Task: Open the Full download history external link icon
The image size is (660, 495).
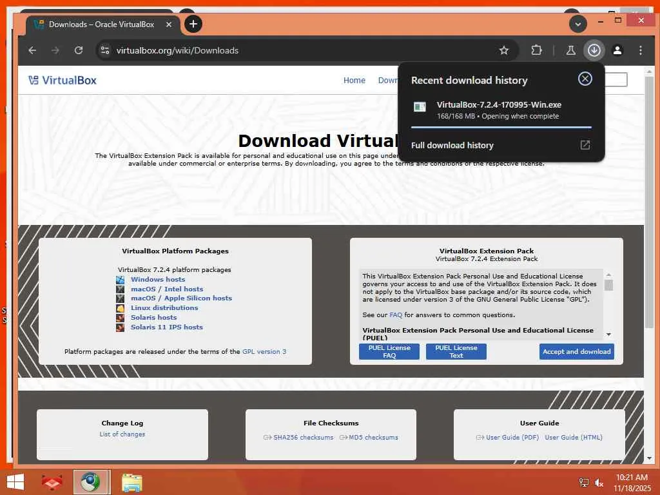Action: pyautogui.click(x=585, y=145)
